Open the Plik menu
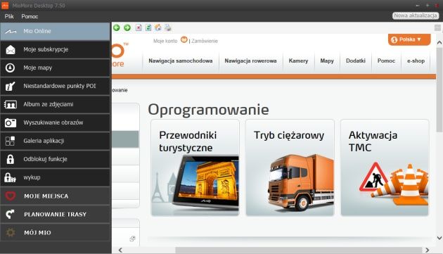Viewport: 443px width, 254px height. [x=9, y=16]
